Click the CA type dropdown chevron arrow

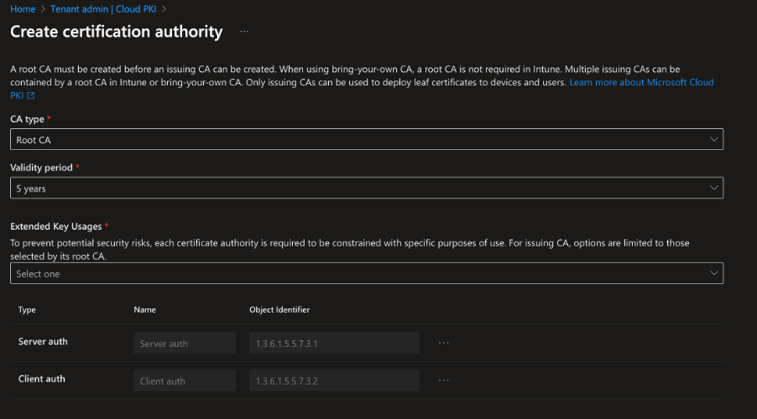[x=713, y=139]
